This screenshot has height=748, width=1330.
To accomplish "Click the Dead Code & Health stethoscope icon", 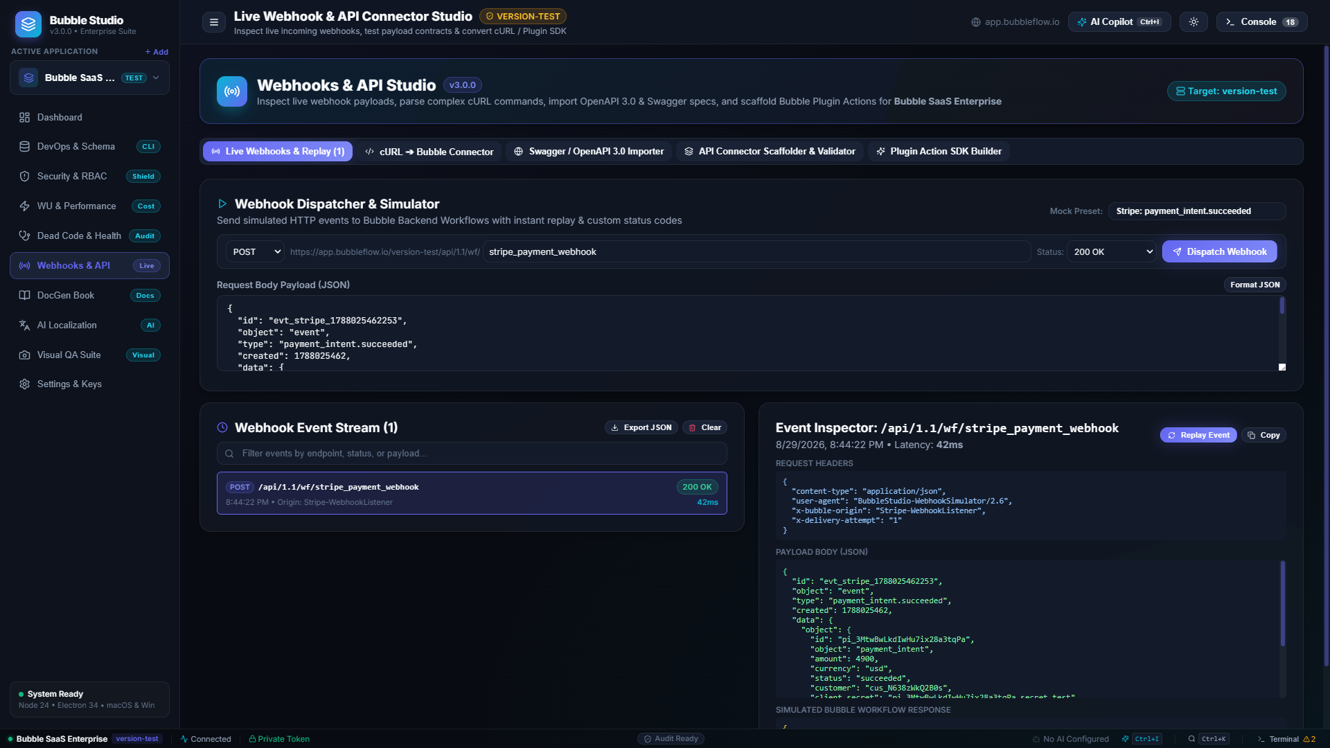I will (24, 236).
